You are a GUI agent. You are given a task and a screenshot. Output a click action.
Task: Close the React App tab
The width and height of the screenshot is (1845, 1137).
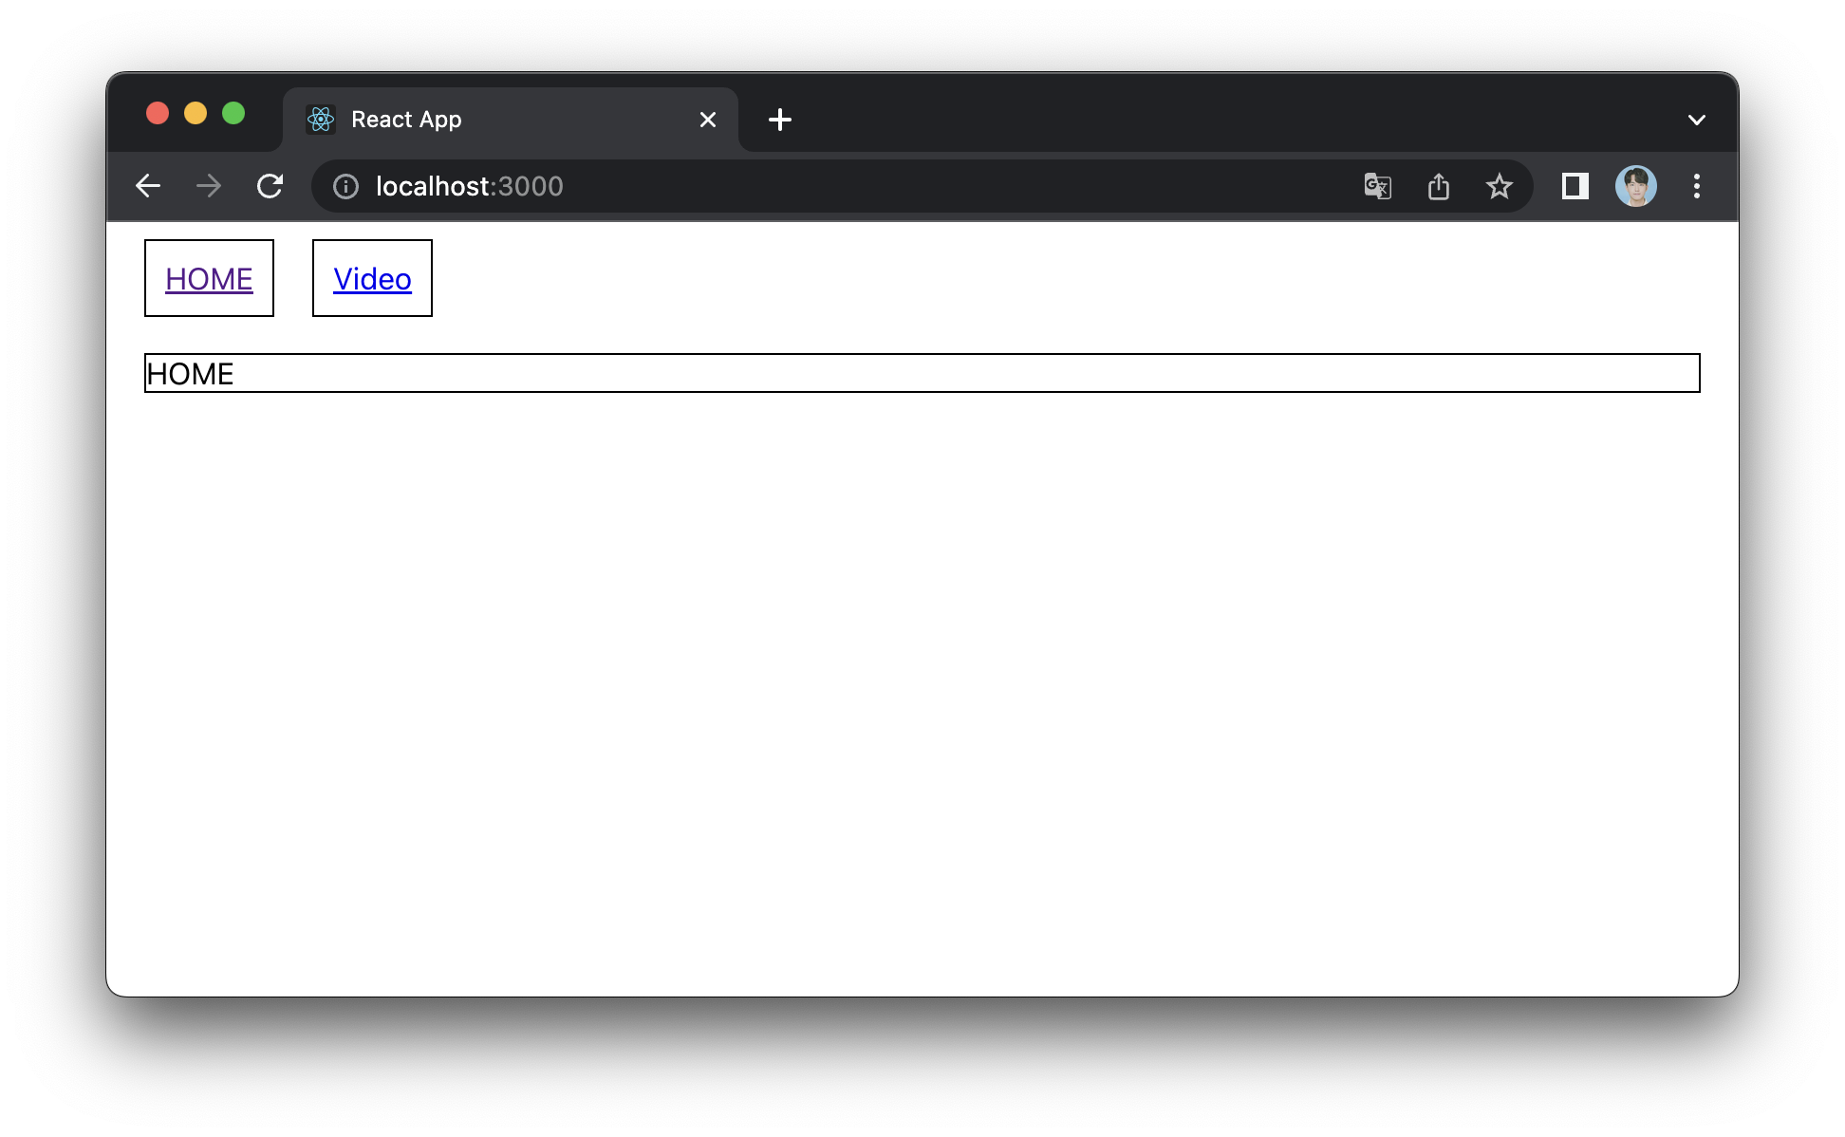pyautogui.click(x=707, y=120)
